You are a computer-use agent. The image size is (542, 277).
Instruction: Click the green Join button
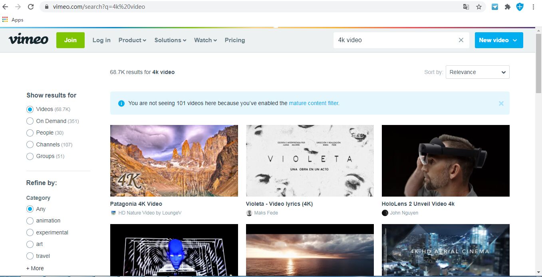tap(70, 40)
